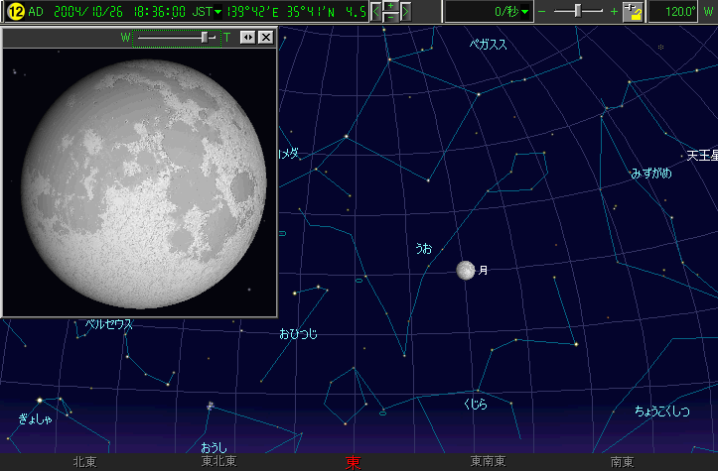Open the 0/秒 animation speed dropdown

click(x=489, y=12)
